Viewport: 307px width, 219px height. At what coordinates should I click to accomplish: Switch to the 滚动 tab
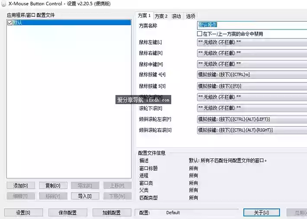(x=176, y=16)
